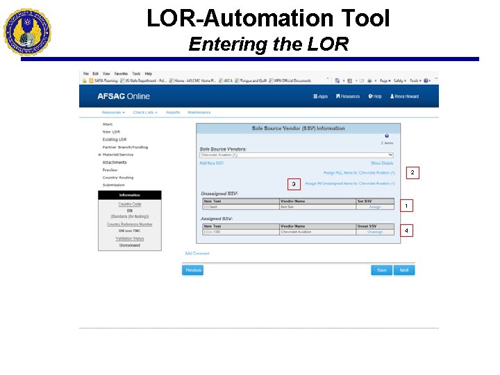
Task: Select Submission step in sidebar
Action: 113,185
